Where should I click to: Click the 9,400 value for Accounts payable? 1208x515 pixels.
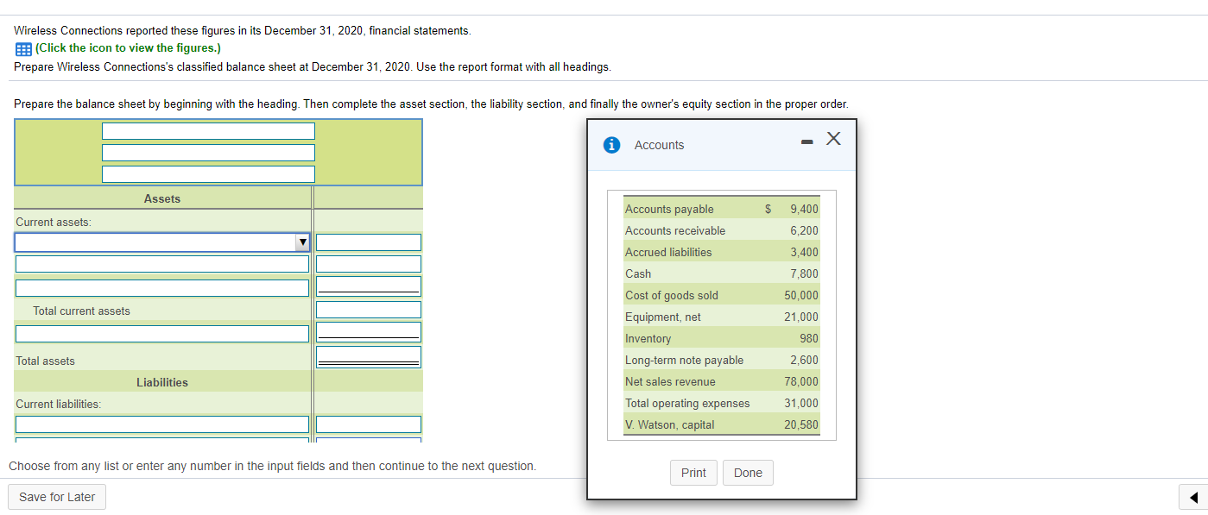pos(804,209)
